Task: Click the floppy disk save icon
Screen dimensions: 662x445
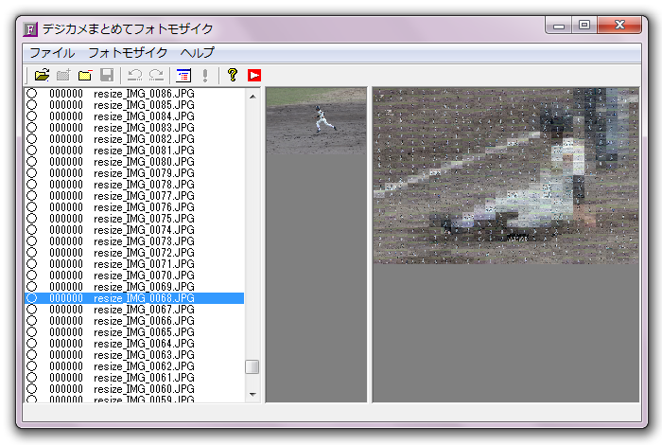Action: [107, 75]
